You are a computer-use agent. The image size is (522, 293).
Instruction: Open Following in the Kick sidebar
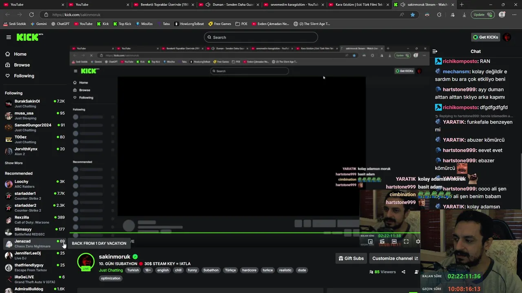point(24,76)
